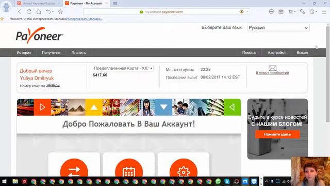Click the yellow taxi banner thumbnail
The height and width of the screenshot is (186, 330).
pos(60,107)
